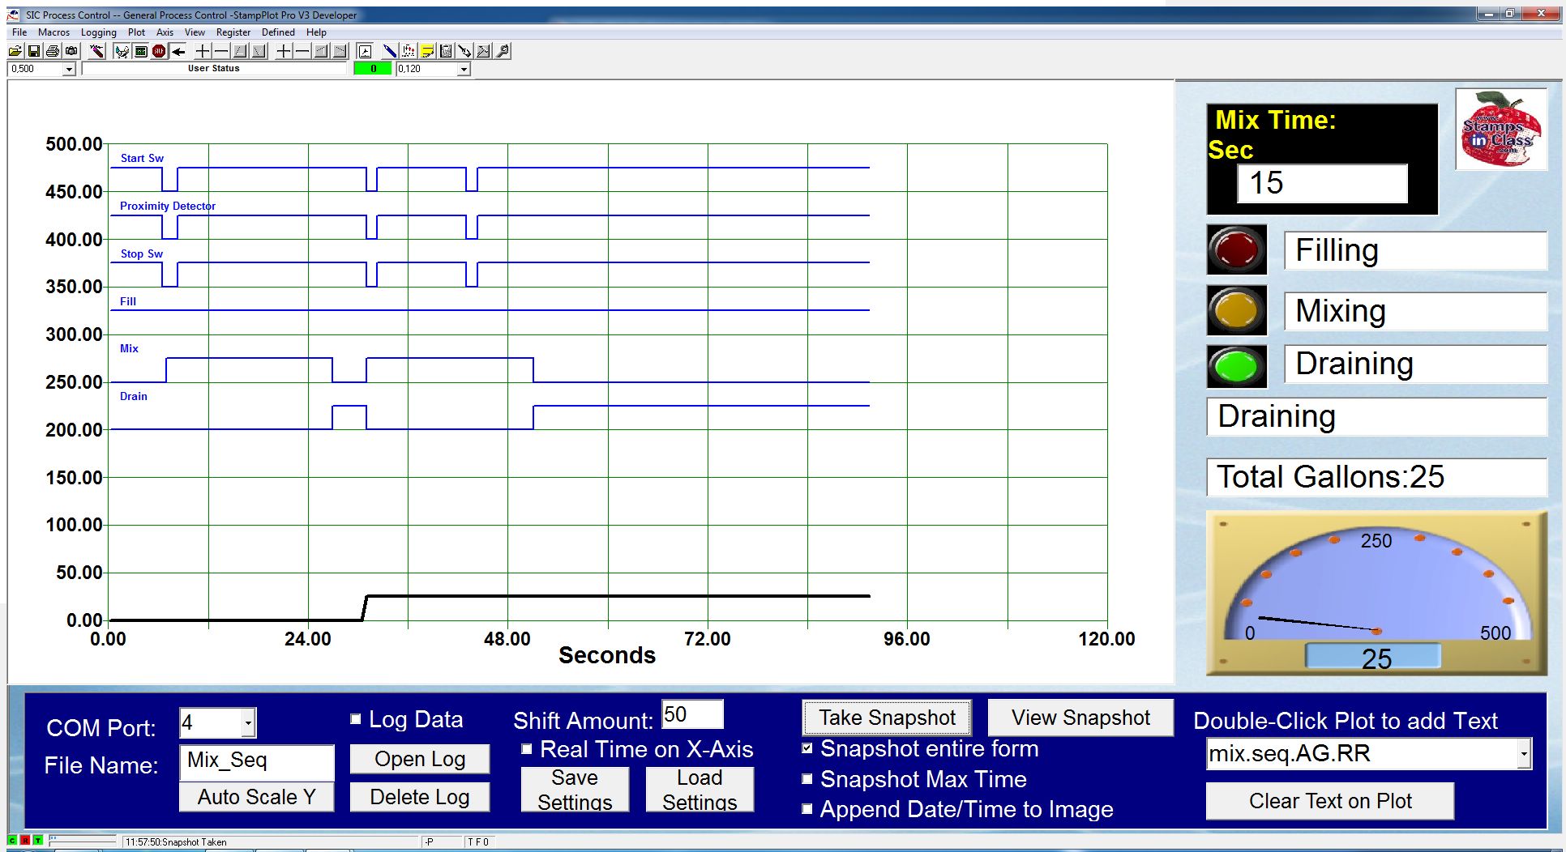Click the amber Mixing indicator light

click(x=1237, y=310)
